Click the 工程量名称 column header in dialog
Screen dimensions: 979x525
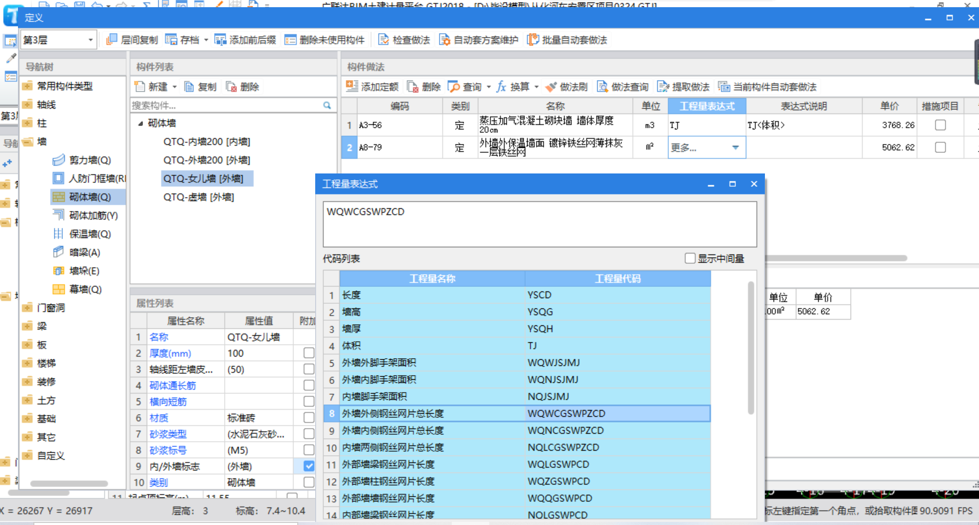tap(432, 279)
